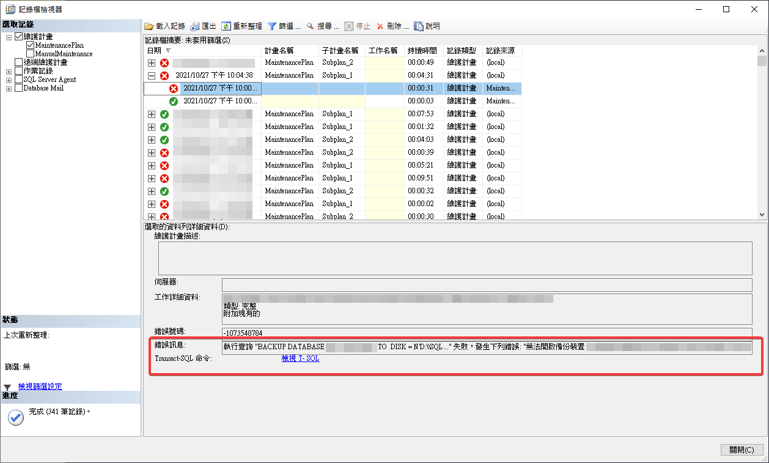Toggle the 日期 column sort arrow
Screen dimensions: 769x463
tap(169, 50)
